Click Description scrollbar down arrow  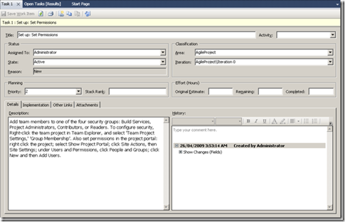pyautogui.click(x=166, y=207)
